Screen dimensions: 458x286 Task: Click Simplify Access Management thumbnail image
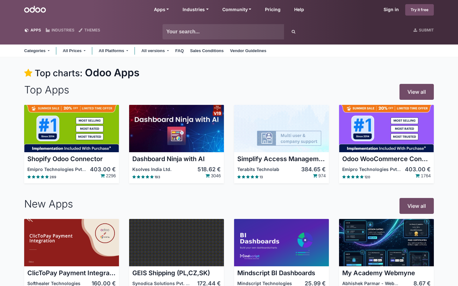click(281, 128)
